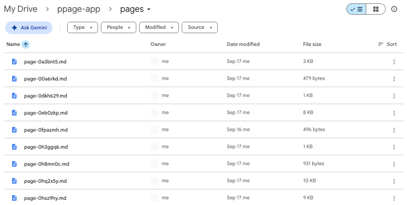Go to My Drive in breadcrumb
407x205 pixels.
20,9
